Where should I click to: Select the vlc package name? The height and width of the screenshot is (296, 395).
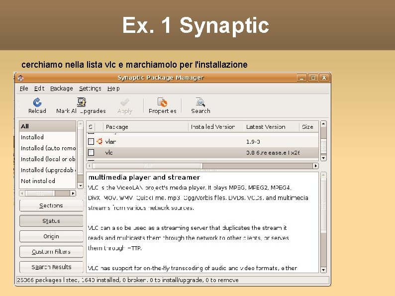click(109, 153)
